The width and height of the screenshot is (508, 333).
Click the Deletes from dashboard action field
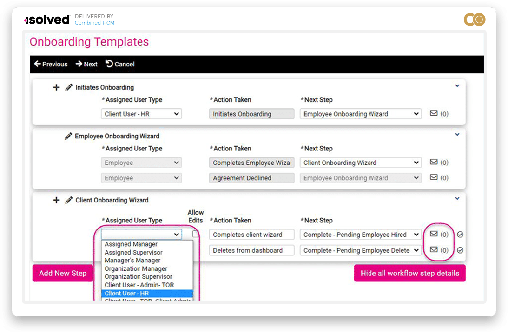click(252, 250)
